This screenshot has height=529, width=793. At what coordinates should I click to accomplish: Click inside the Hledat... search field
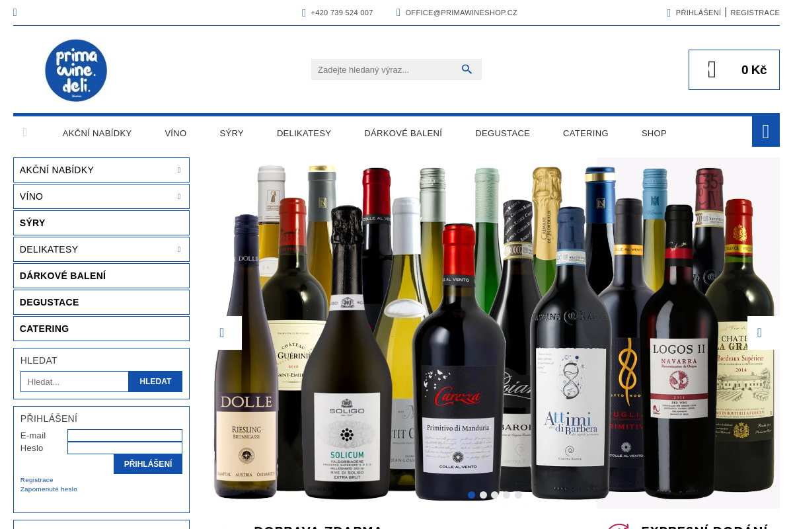74,382
